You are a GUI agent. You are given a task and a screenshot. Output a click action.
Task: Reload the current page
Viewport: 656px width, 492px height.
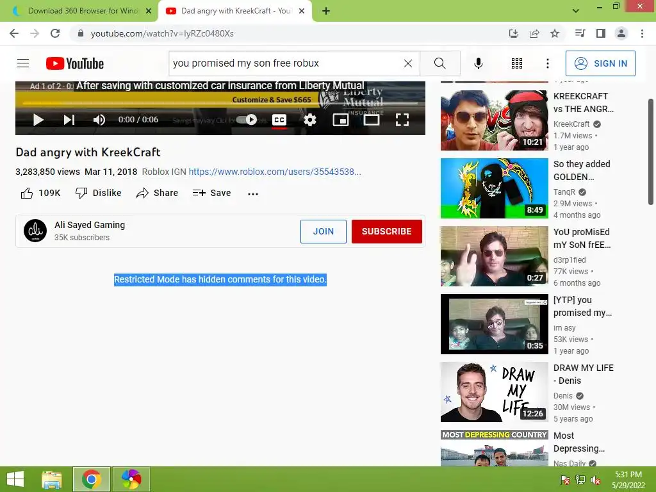coord(55,33)
